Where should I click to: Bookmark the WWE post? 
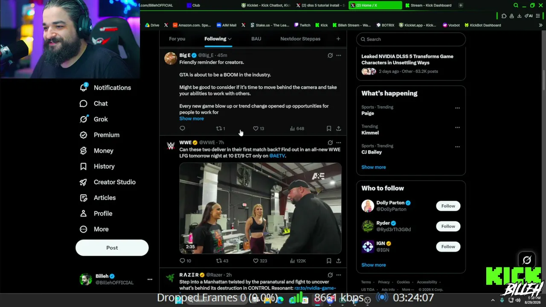[329, 261]
